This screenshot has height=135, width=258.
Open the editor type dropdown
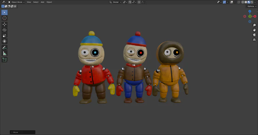(x=4, y=2)
